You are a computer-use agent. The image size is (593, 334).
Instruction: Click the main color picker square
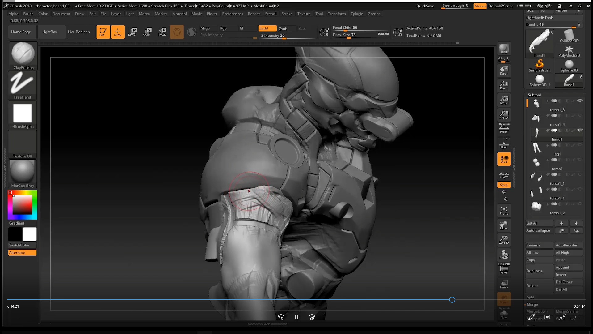pos(22,204)
